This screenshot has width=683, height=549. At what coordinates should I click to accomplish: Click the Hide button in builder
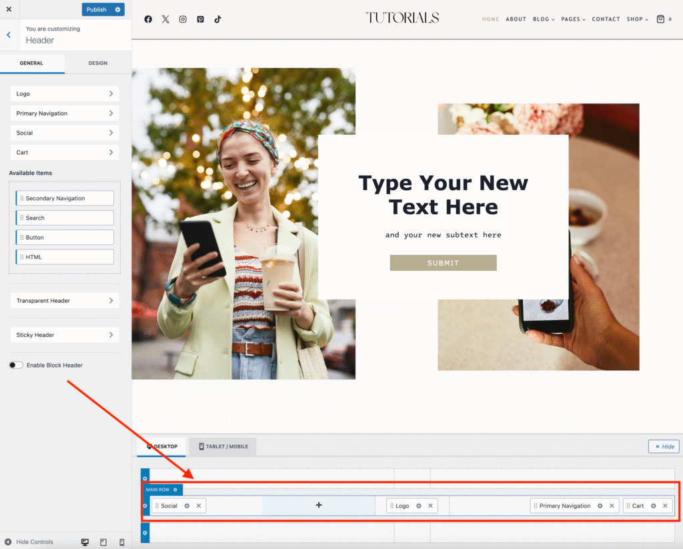click(x=664, y=446)
